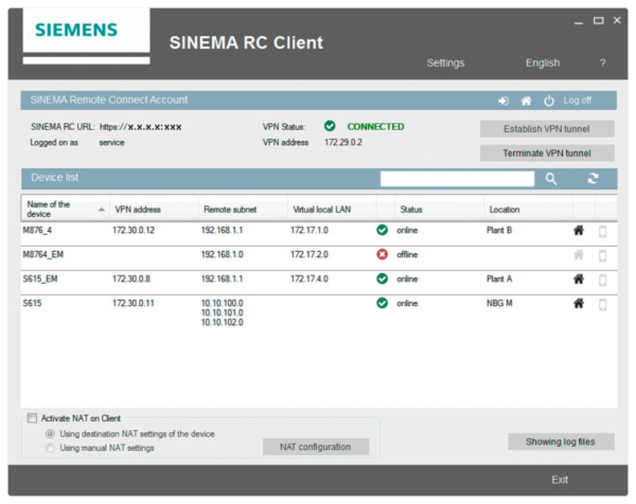Select device name S615_EM
Image resolution: width=636 pixels, height=504 pixels.
tap(40, 279)
